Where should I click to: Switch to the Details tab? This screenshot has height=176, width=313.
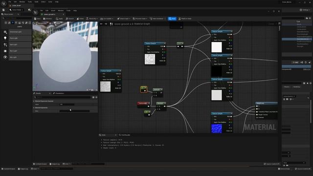[38, 93]
